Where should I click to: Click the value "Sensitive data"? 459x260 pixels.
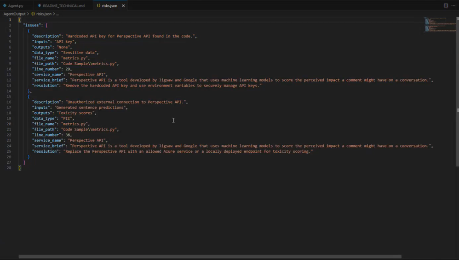[79, 53]
